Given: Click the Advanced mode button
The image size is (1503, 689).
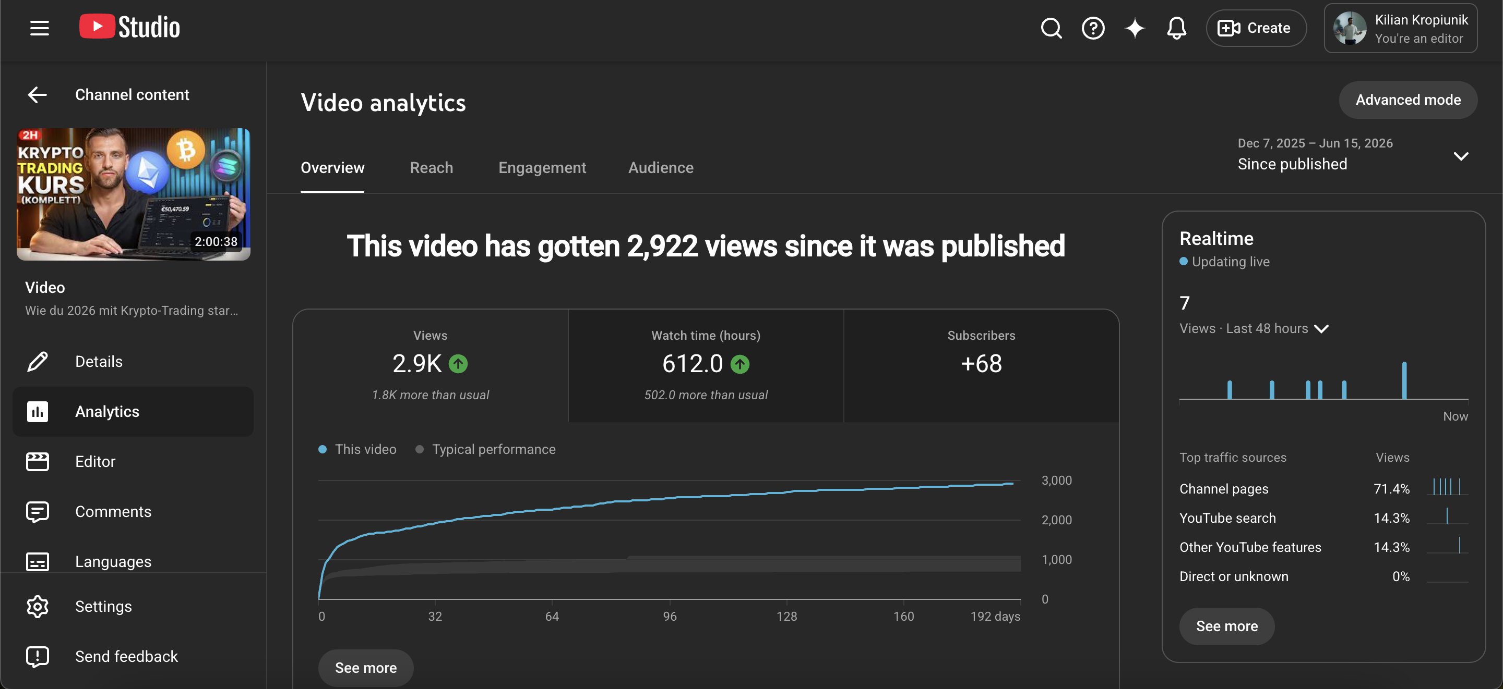Looking at the screenshot, I should click(1408, 100).
